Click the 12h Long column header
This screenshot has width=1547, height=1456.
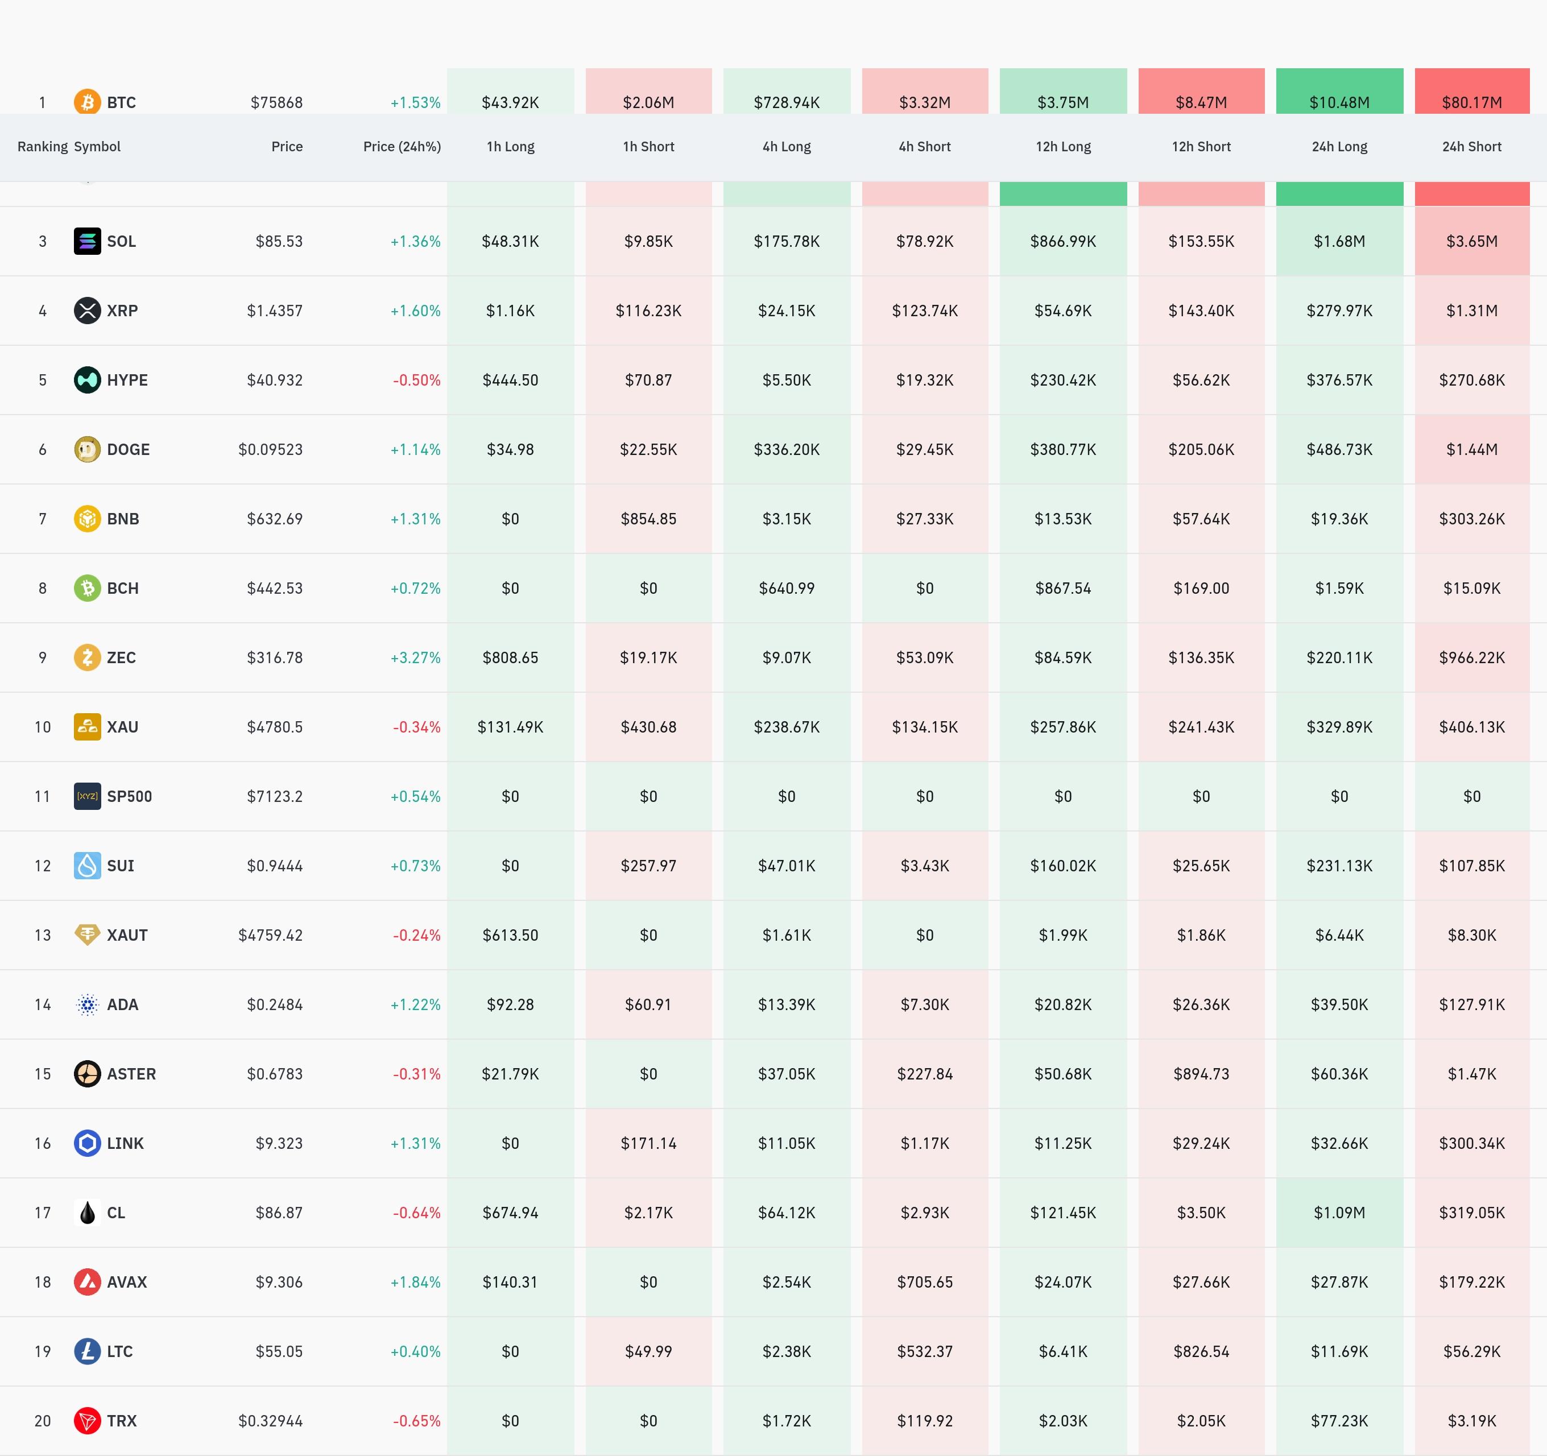(1063, 146)
